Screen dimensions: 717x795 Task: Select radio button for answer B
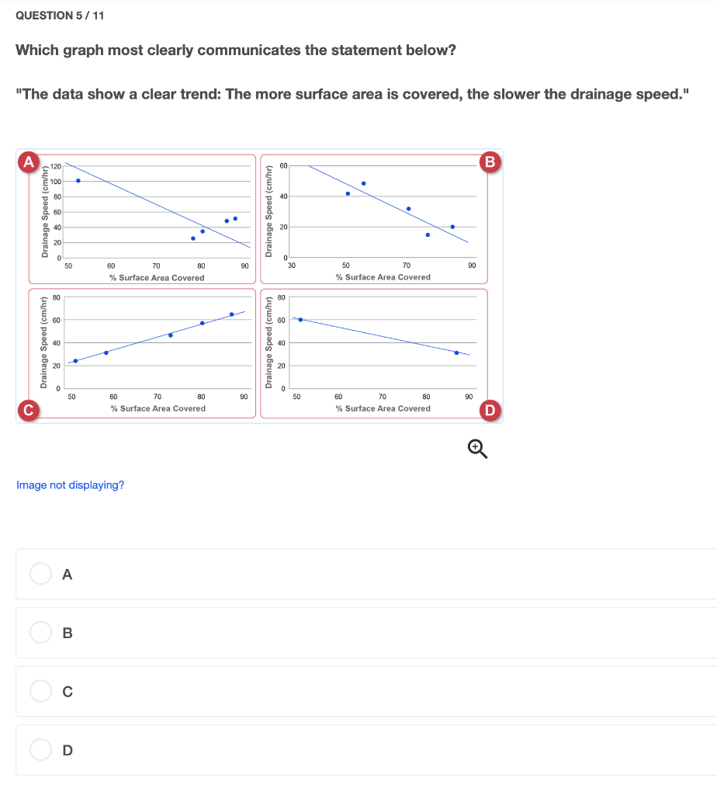[x=40, y=632]
